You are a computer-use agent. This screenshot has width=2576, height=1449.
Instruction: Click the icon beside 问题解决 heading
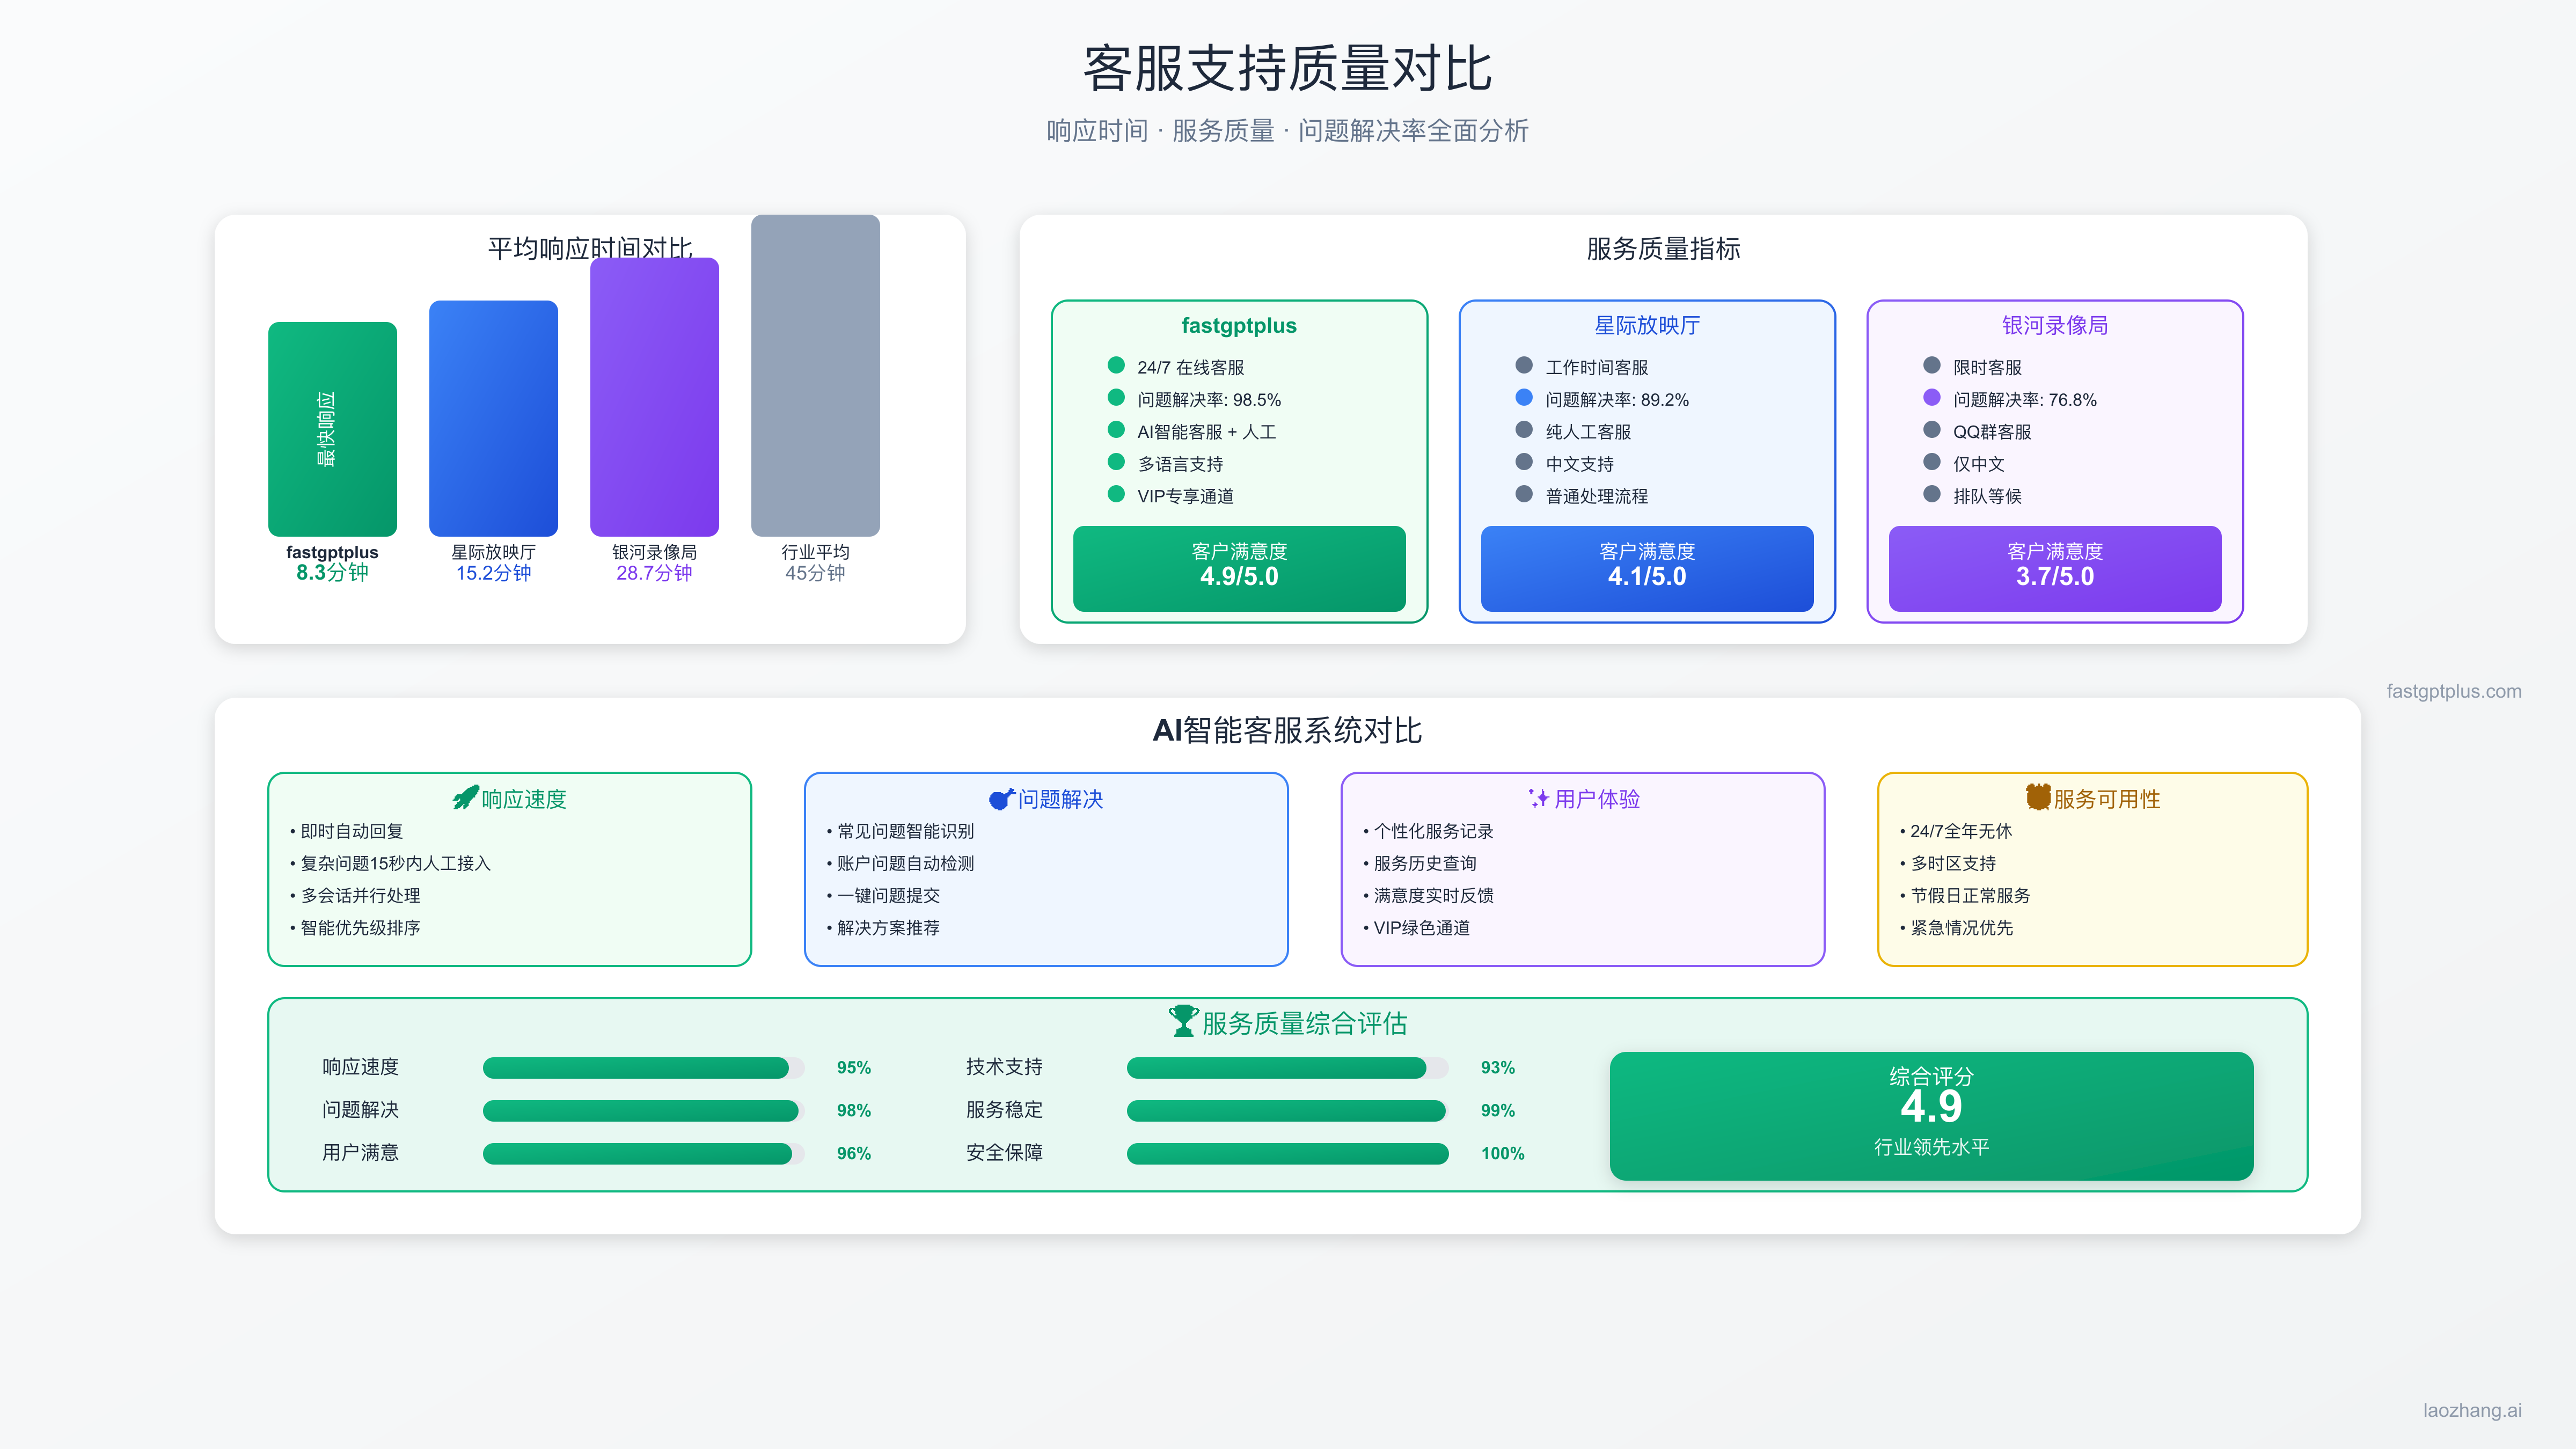coord(1002,798)
